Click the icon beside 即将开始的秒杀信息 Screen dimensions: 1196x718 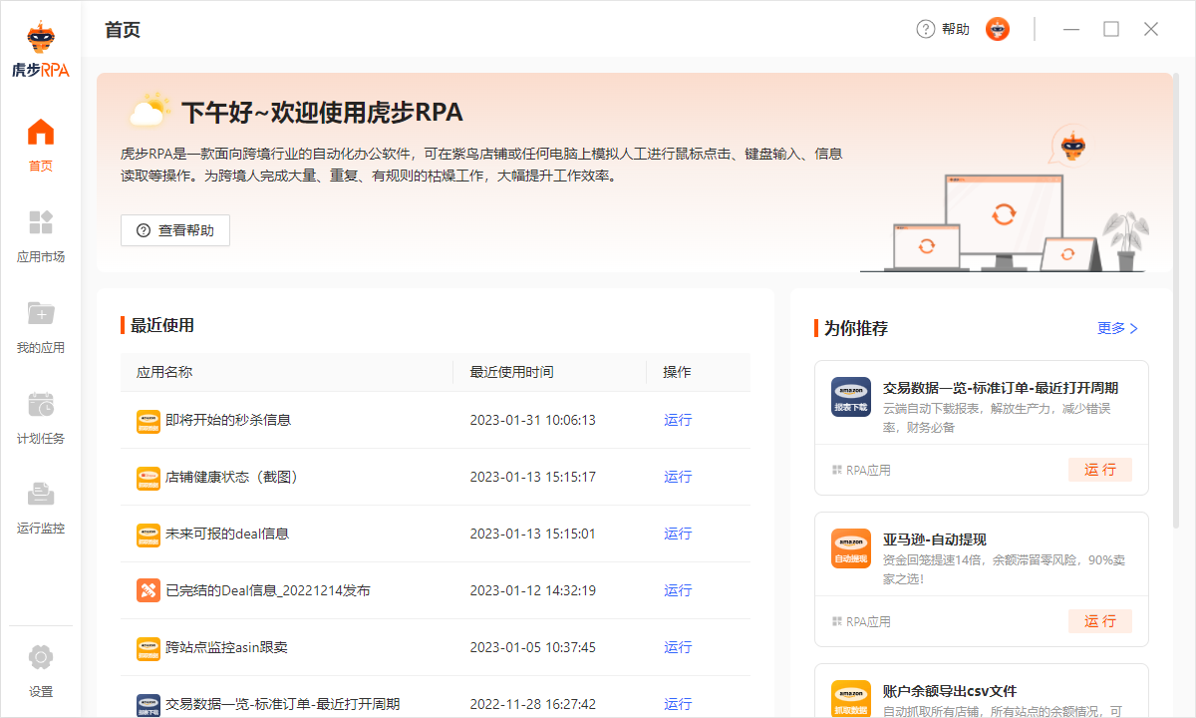pos(148,421)
